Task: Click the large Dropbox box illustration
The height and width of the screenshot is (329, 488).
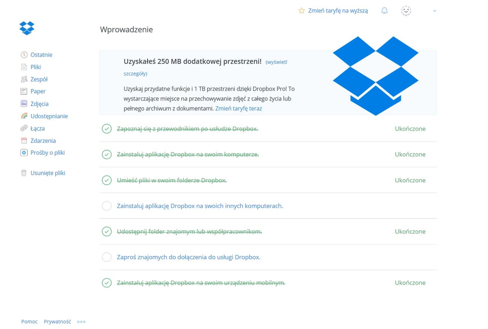Action: coord(376,76)
